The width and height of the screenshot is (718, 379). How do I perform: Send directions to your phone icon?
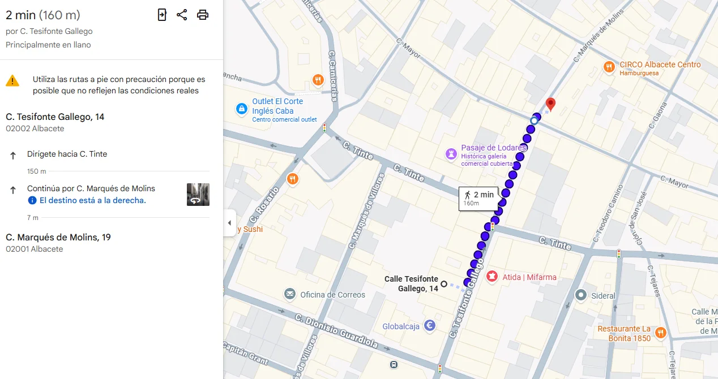point(162,15)
